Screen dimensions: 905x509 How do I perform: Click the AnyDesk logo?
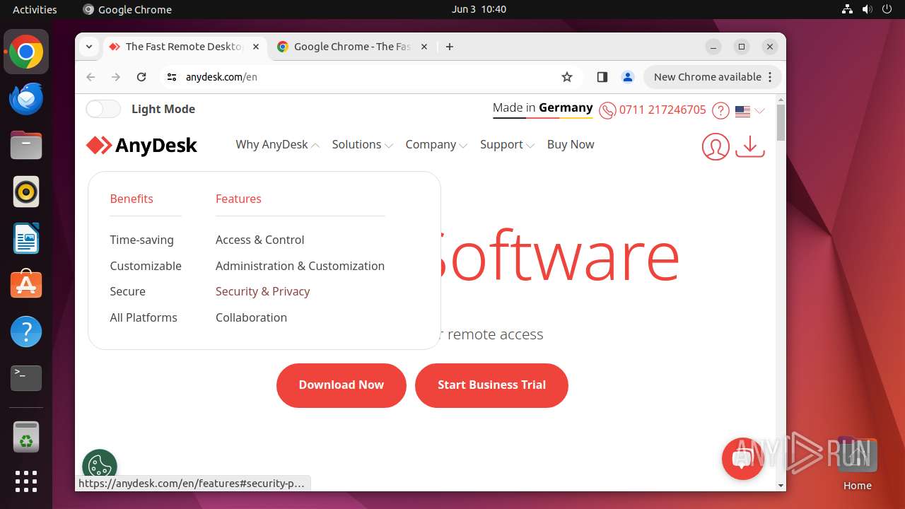click(141, 146)
